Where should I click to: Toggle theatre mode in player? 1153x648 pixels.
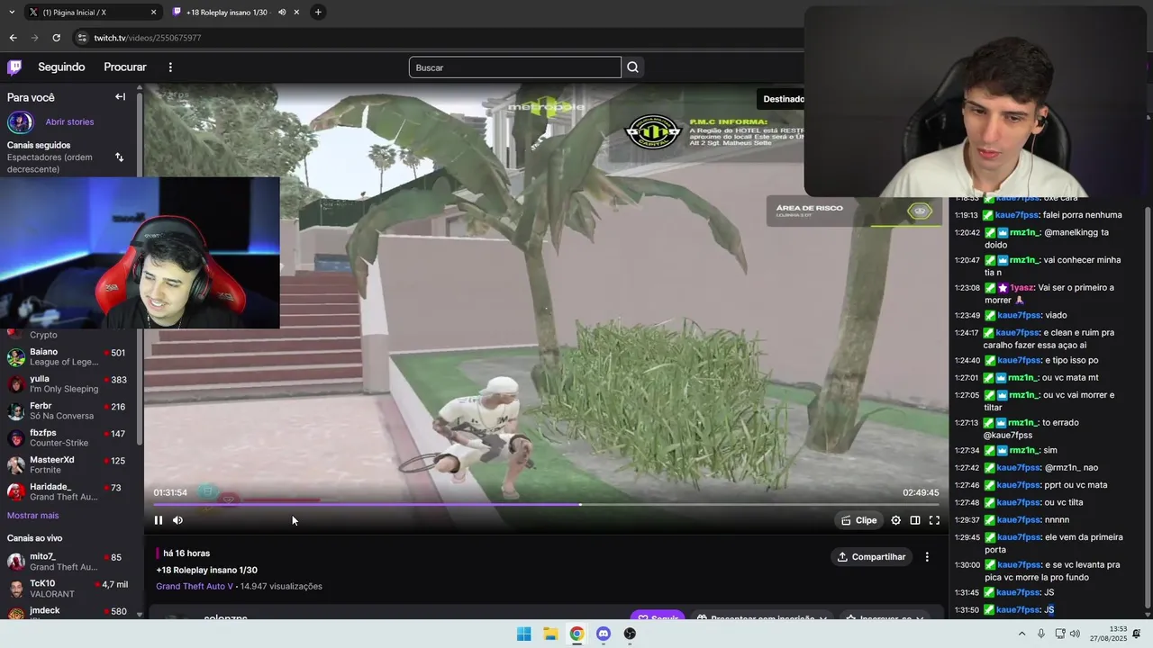tap(915, 520)
